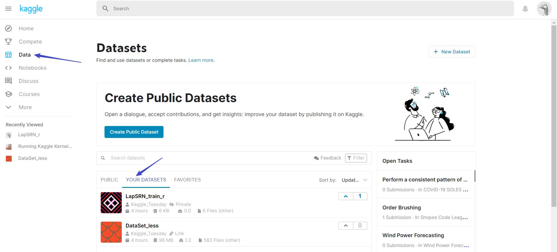
Task: Click the Feedback chat bubbles icon
Action: [316, 158]
